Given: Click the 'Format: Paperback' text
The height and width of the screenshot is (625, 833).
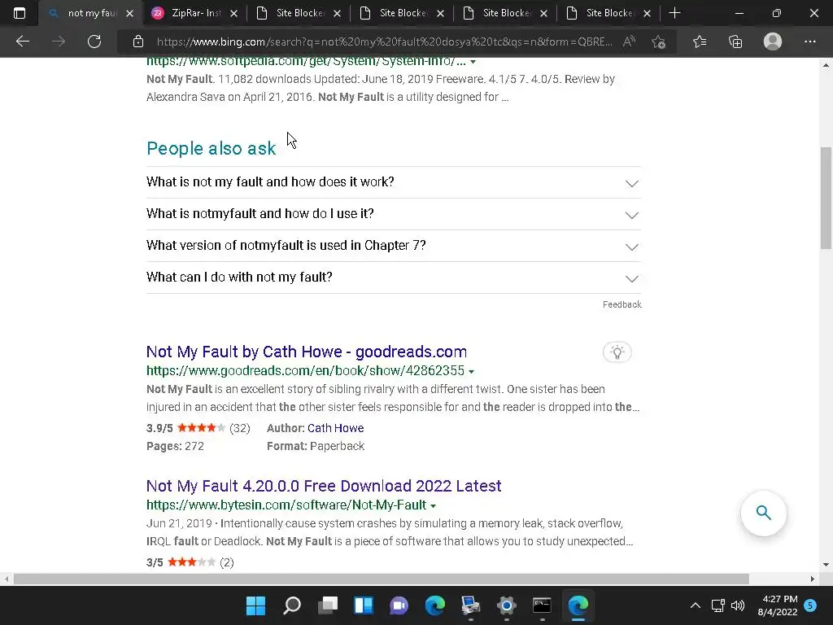Looking at the screenshot, I should tap(316, 447).
